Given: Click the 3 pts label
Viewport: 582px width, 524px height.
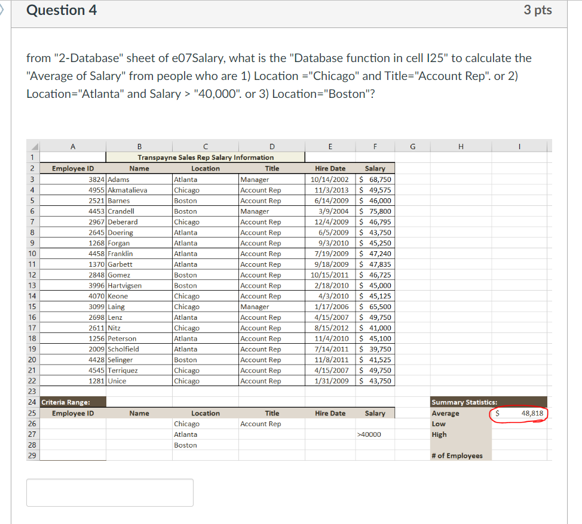Looking at the screenshot, I should click(x=537, y=10).
